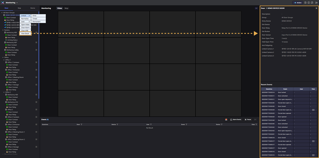
Task: Click the alarm siren icon in Event bar
Action: 226,120
